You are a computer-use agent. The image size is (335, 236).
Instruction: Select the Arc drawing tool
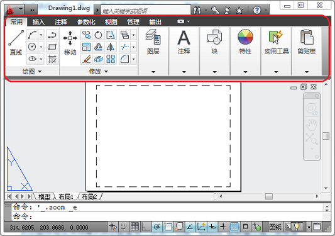(32, 35)
